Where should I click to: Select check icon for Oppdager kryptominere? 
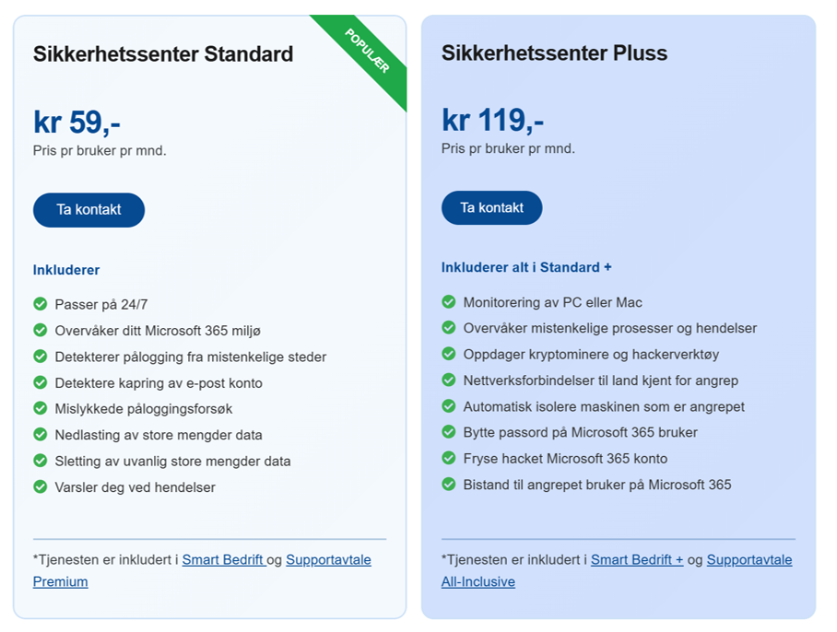[449, 354]
